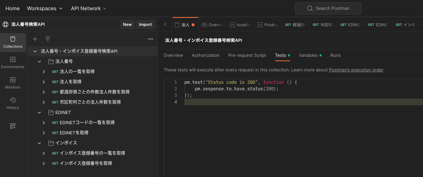Select インボイス登録番号の一覧を取得 request

[x=92, y=153]
